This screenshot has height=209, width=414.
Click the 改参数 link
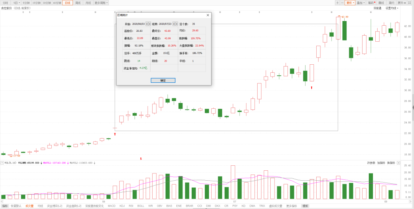371,163
